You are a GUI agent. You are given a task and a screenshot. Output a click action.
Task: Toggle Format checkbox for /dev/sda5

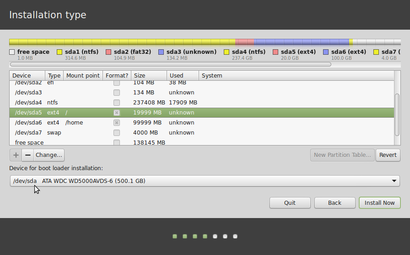click(x=117, y=113)
